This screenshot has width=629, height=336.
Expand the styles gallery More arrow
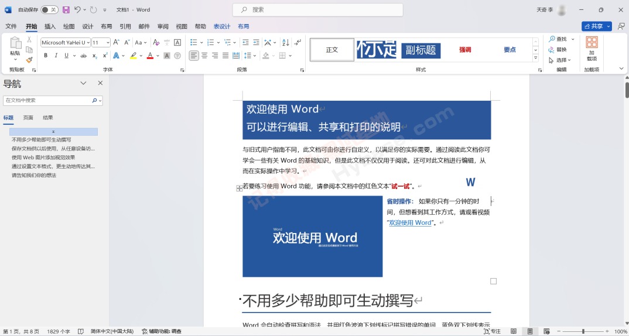click(535, 58)
